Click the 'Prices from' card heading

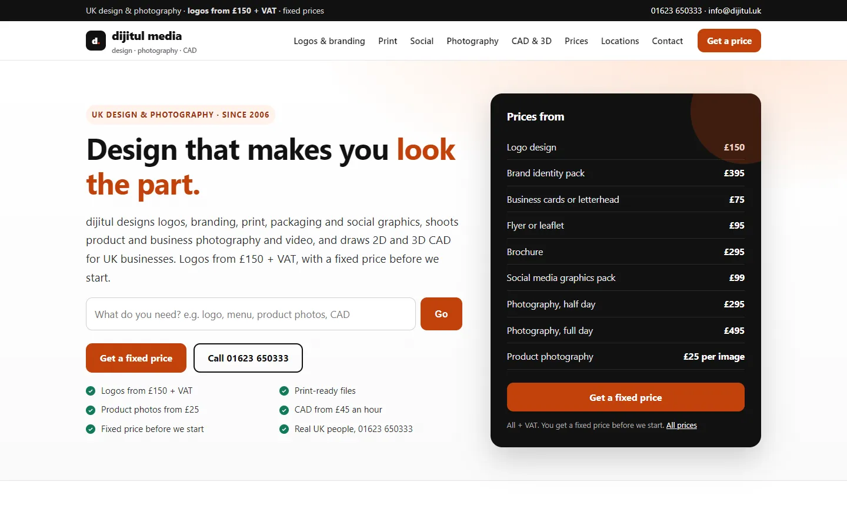(x=535, y=116)
